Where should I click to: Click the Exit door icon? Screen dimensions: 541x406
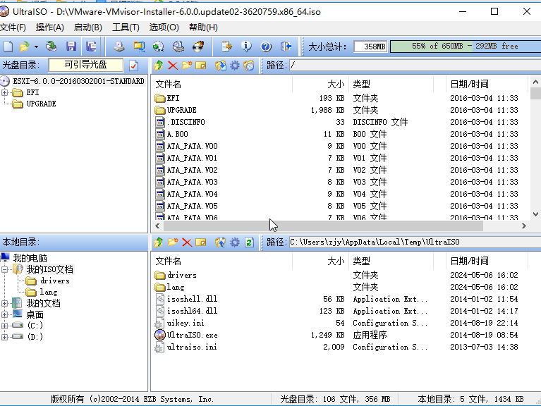coord(286,47)
